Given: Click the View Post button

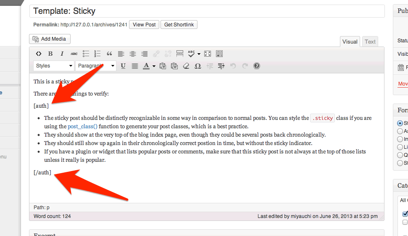Looking at the screenshot, I should point(144,25).
